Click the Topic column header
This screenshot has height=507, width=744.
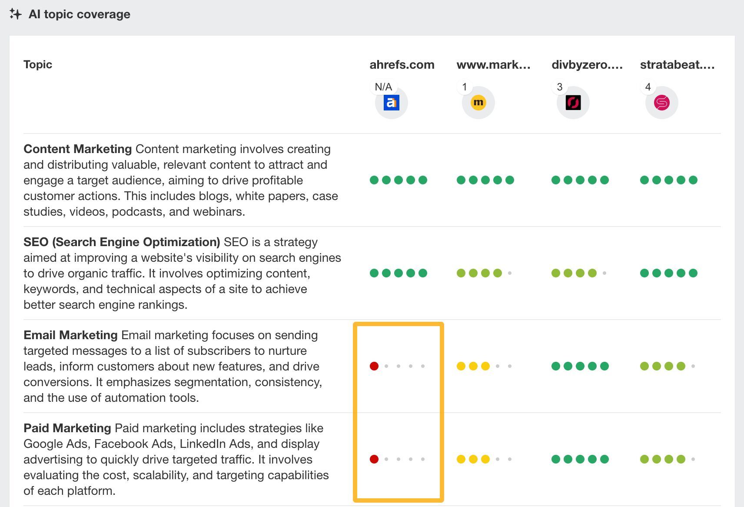[x=37, y=64]
